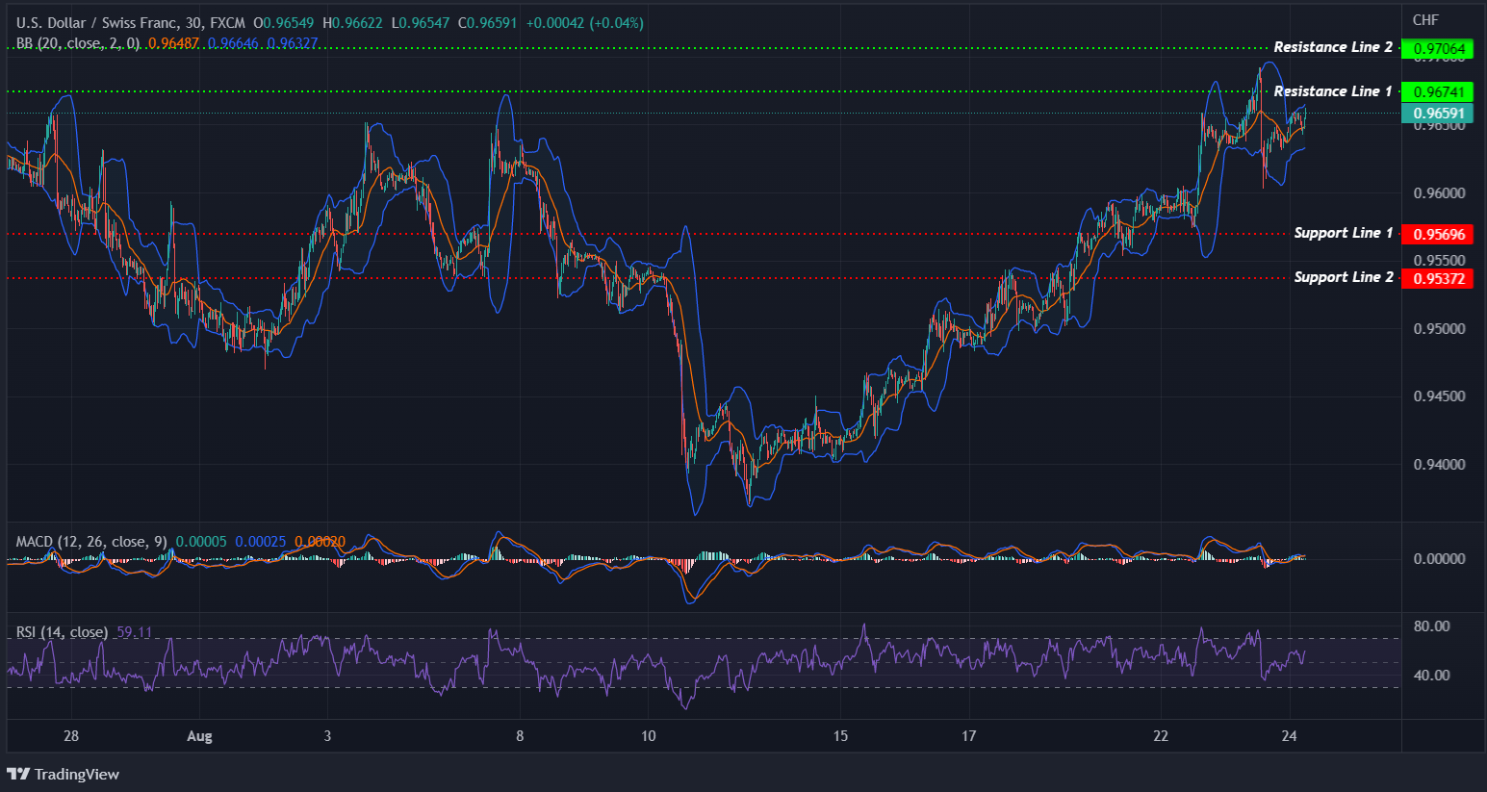
Task: Click the 24 date label on the time axis
Action: pos(1289,735)
